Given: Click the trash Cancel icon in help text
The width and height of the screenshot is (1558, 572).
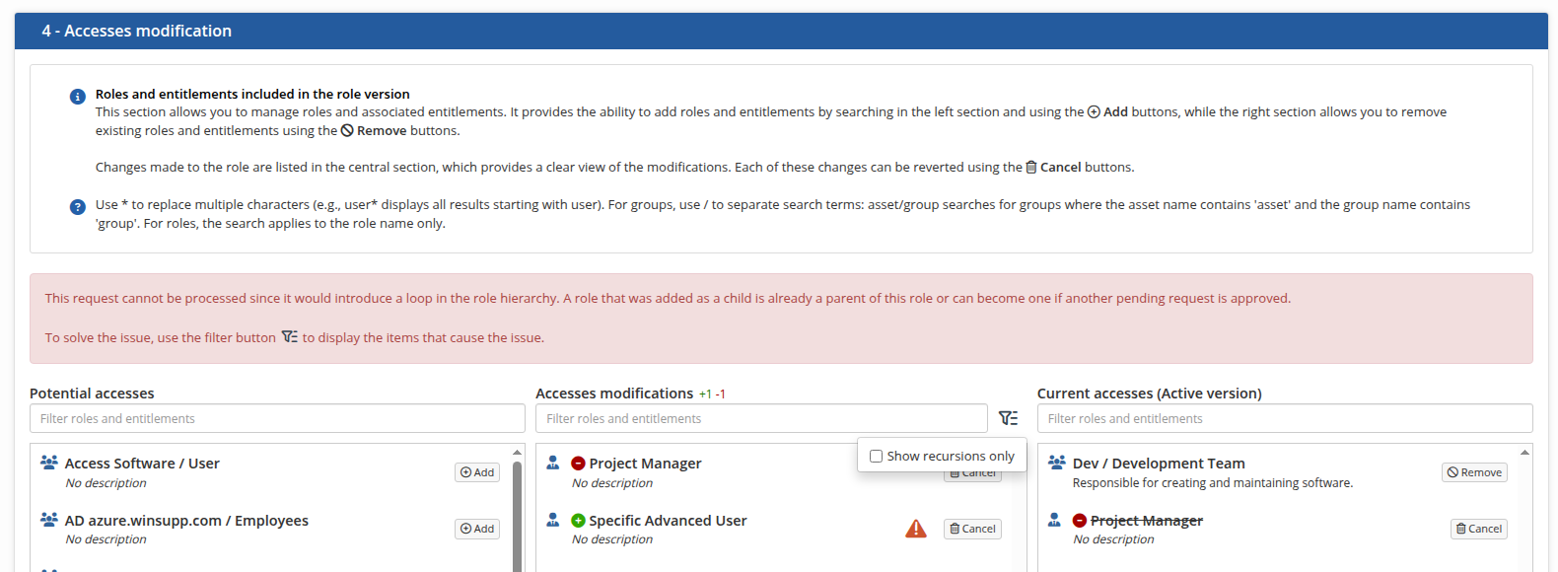Looking at the screenshot, I should (1031, 167).
